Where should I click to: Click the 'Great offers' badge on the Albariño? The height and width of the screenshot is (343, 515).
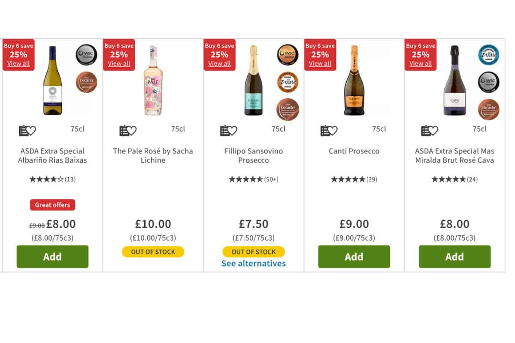(52, 205)
